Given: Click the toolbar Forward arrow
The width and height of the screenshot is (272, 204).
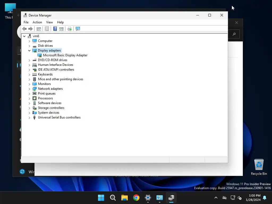Looking at the screenshot, I should click(31, 29).
